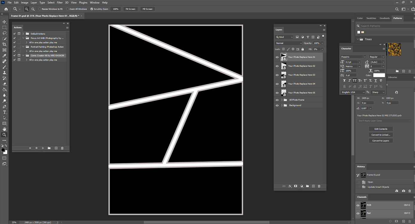Open blend mode Normal dropdown
Image resolution: width=415 pixels, height=224 pixels.
[x=289, y=43]
